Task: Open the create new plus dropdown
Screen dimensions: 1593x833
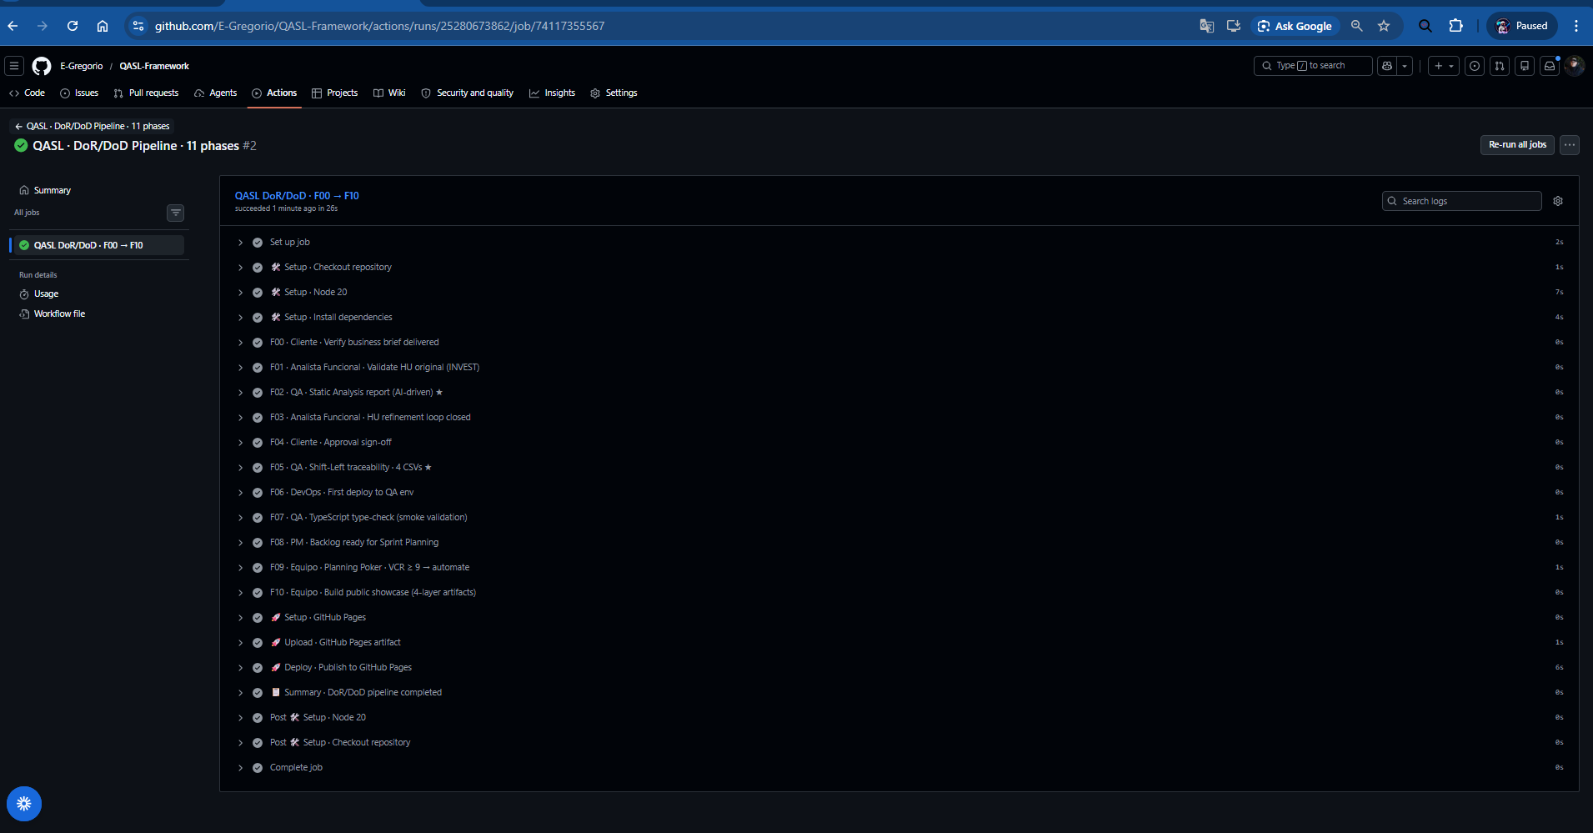Action: pyautogui.click(x=1444, y=66)
